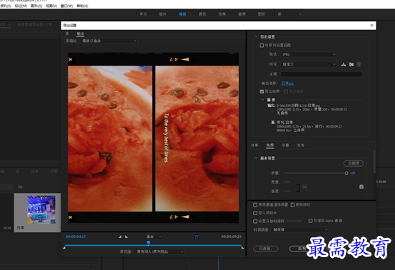
Task: Open the 预设 自定义 preset dropdown
Action: [309, 64]
